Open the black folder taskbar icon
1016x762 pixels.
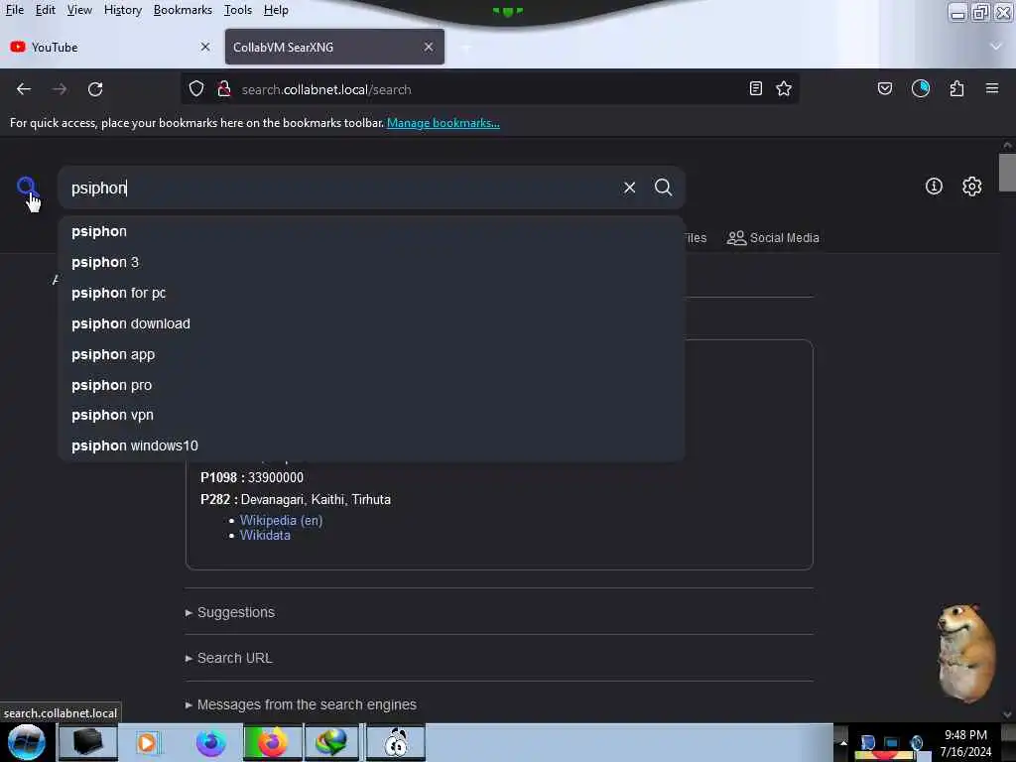point(88,742)
